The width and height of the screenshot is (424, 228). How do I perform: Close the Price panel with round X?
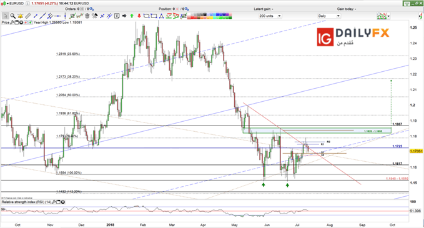(21, 22)
